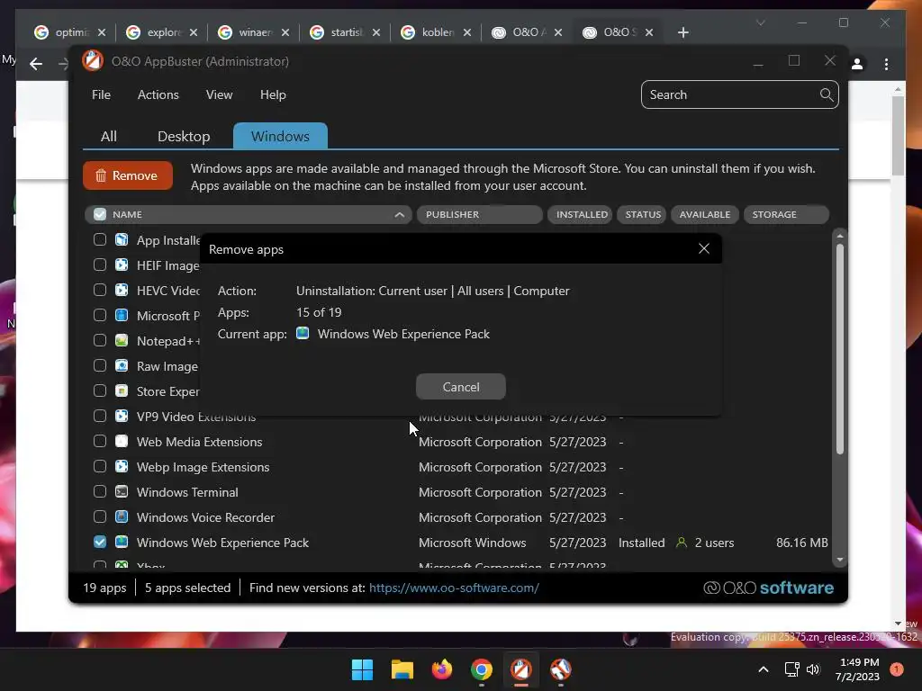Open the Help menu
The image size is (922, 691).
click(x=273, y=94)
